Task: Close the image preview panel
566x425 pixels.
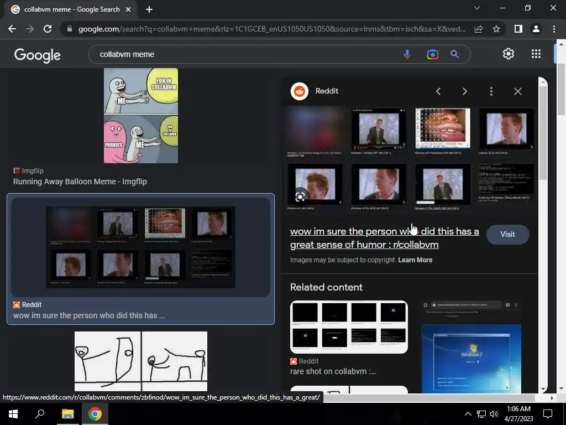Action: (517, 91)
